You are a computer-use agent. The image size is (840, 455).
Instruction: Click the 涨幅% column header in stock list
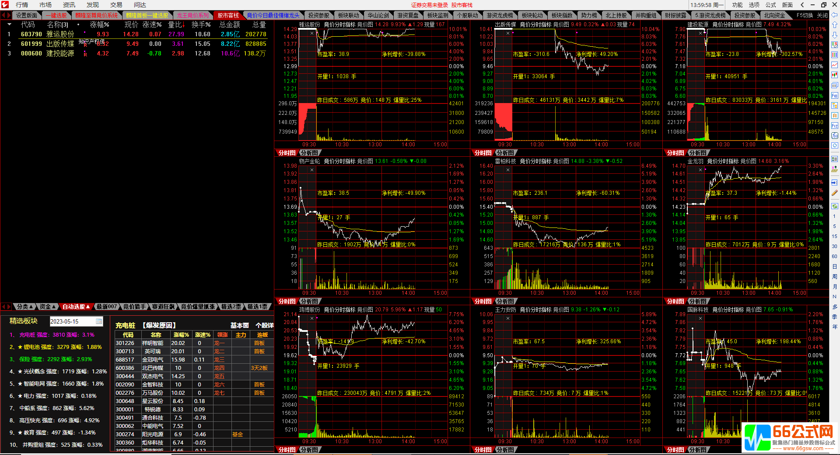point(99,24)
